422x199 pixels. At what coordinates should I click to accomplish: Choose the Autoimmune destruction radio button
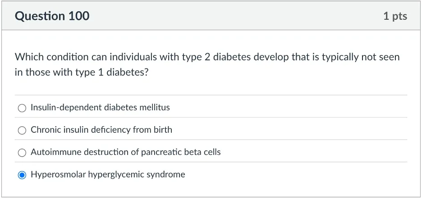point(22,153)
